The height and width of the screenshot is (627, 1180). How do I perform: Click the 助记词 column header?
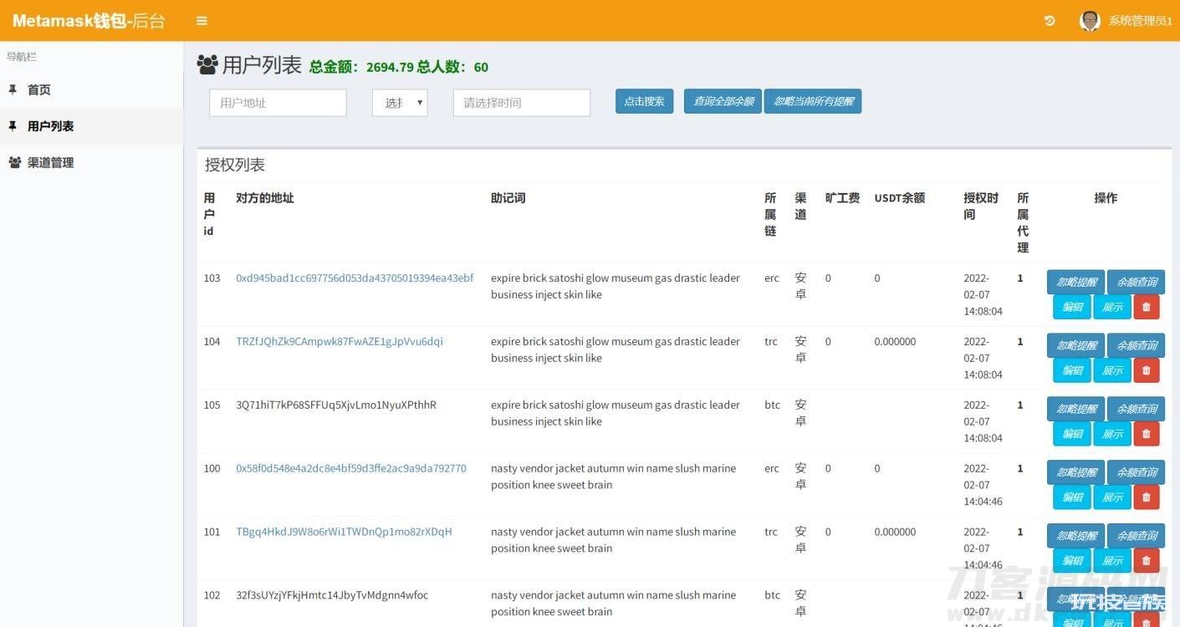pos(508,198)
